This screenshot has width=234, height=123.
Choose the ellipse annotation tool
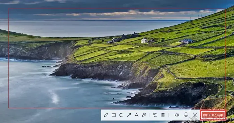click(121, 115)
